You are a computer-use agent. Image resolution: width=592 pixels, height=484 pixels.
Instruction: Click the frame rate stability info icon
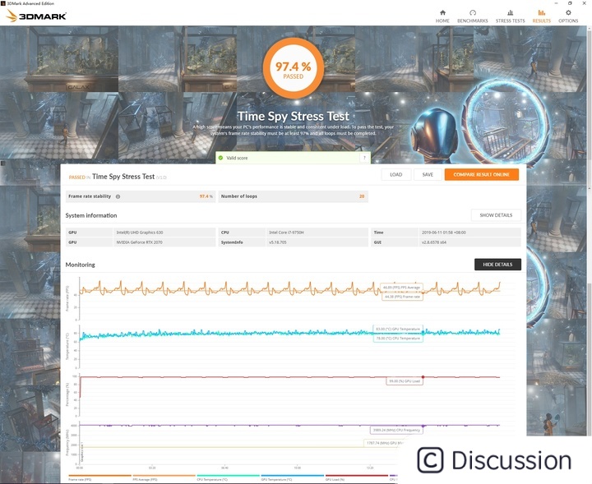click(118, 196)
